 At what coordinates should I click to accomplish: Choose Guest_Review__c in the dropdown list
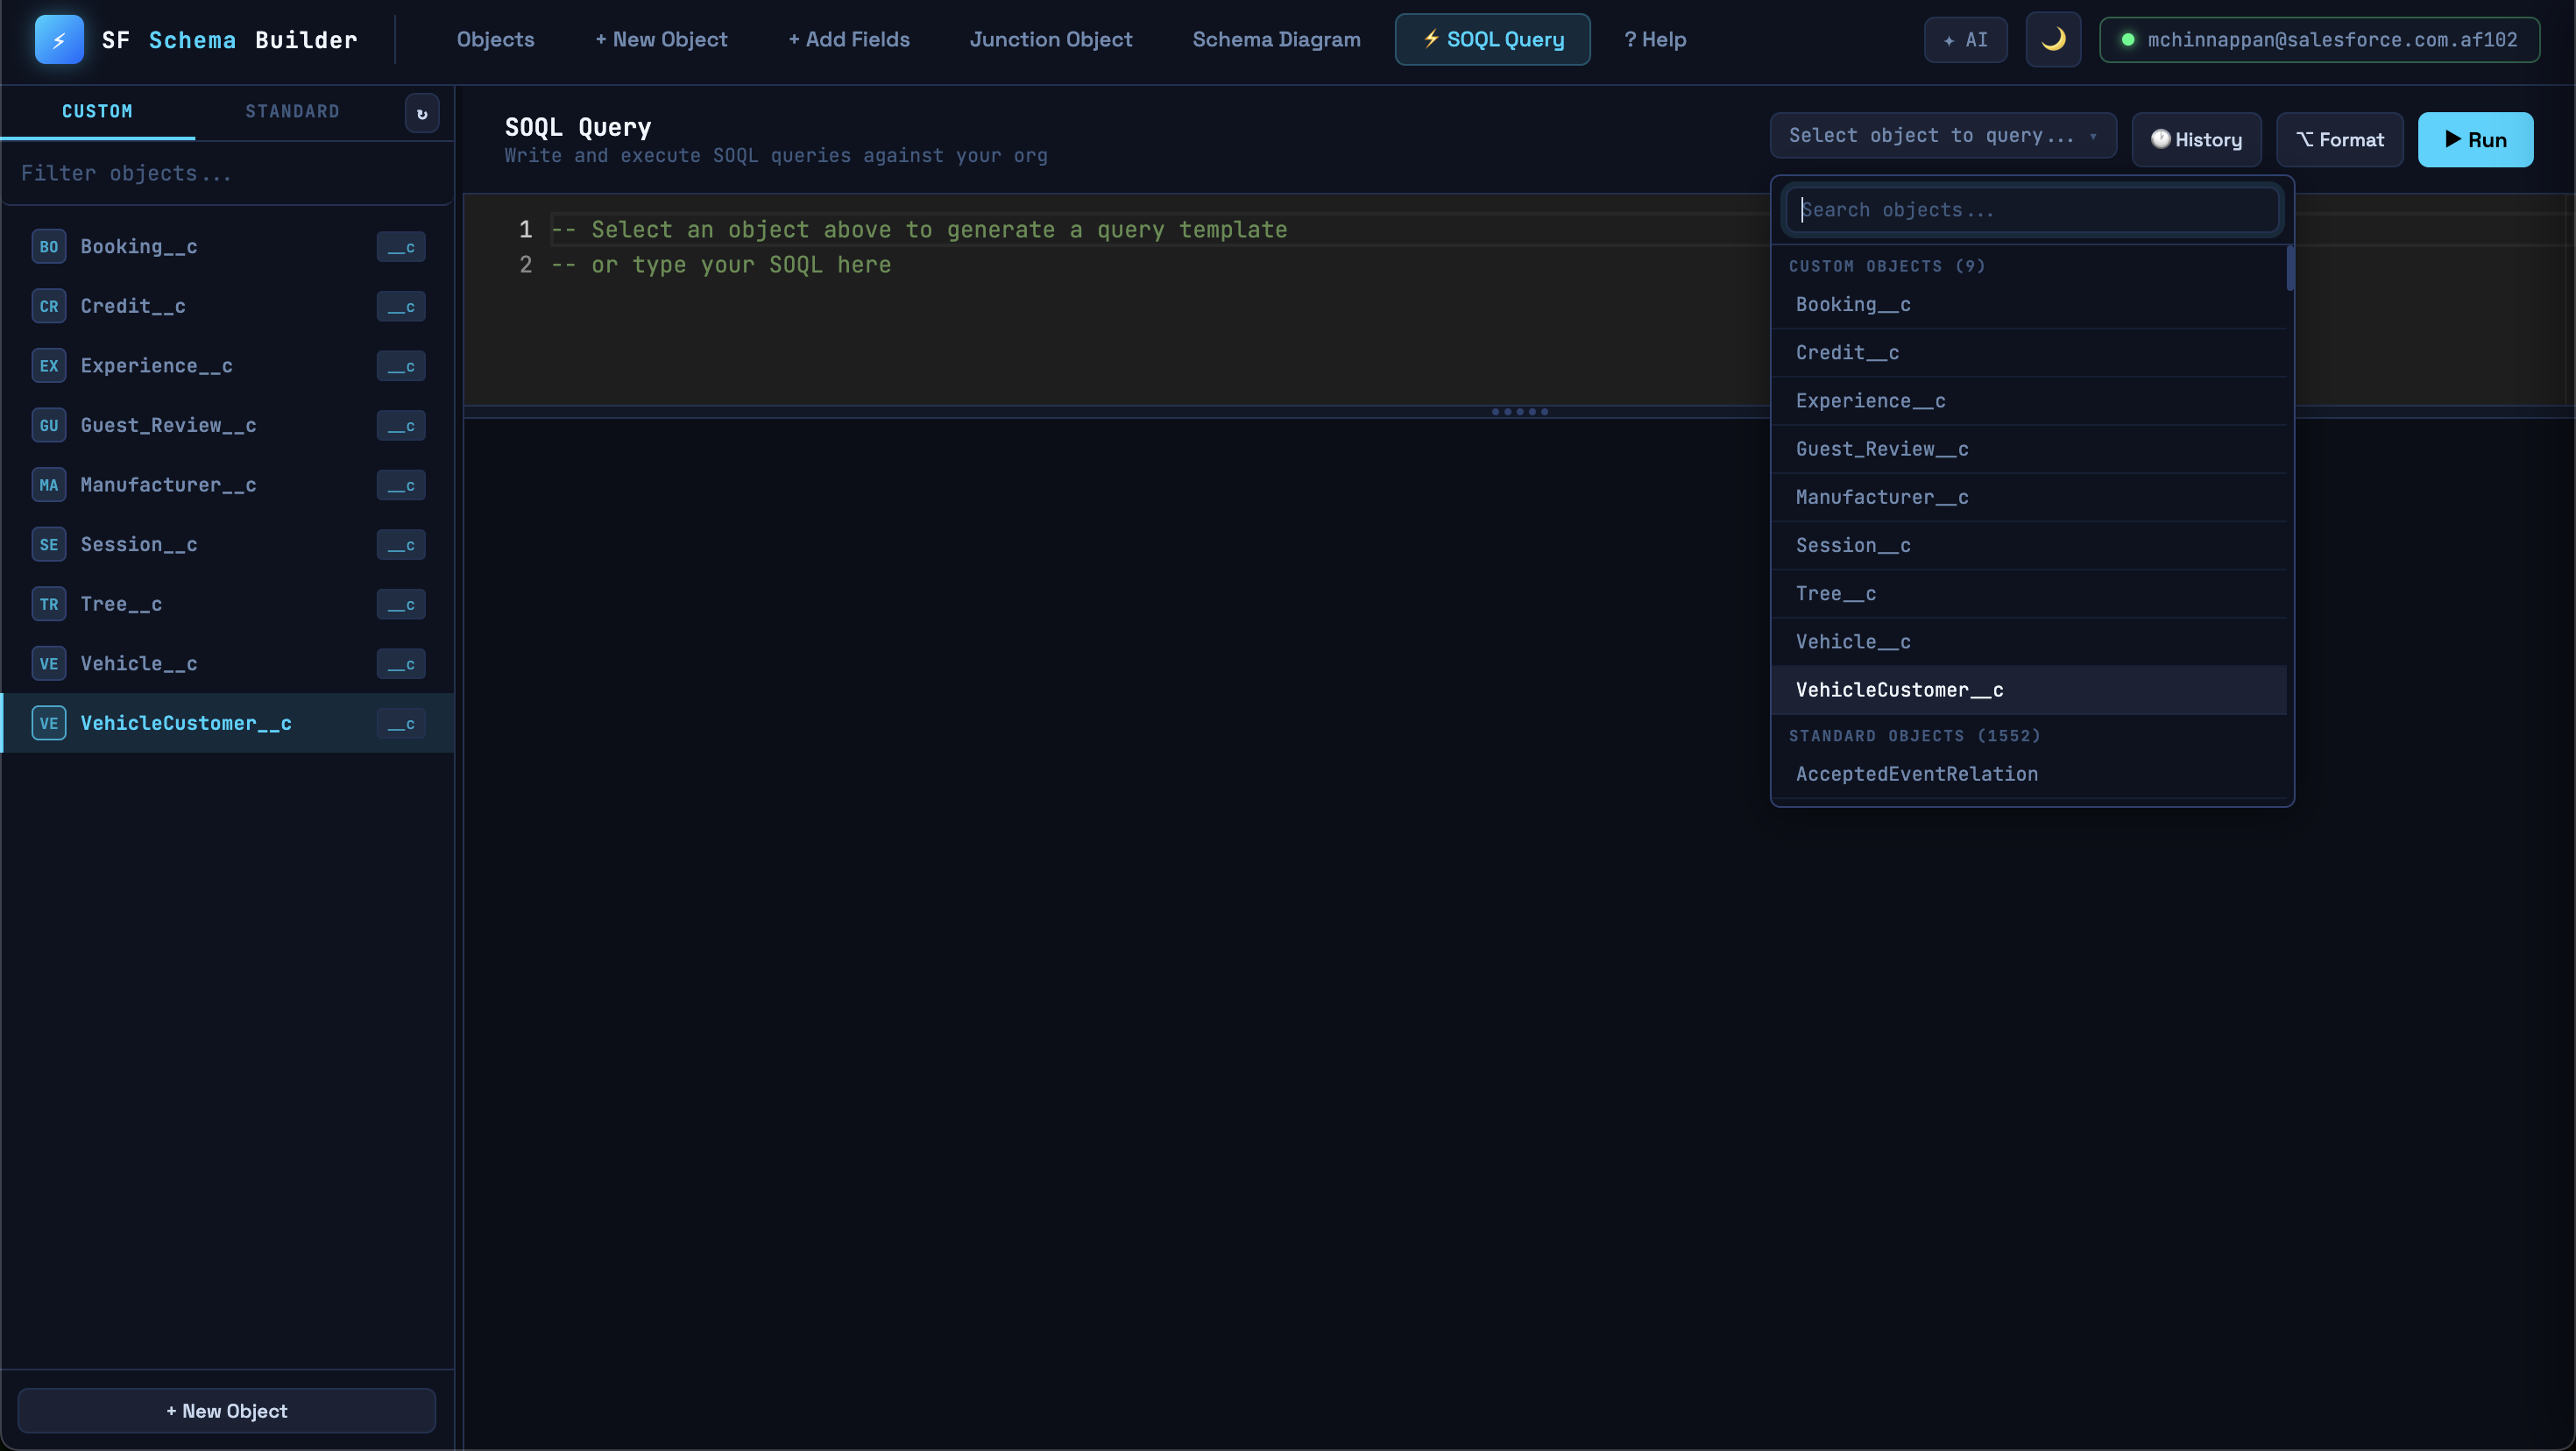click(x=2029, y=449)
